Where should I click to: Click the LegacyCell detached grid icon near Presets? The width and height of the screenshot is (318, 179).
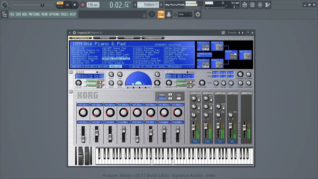(x=223, y=33)
